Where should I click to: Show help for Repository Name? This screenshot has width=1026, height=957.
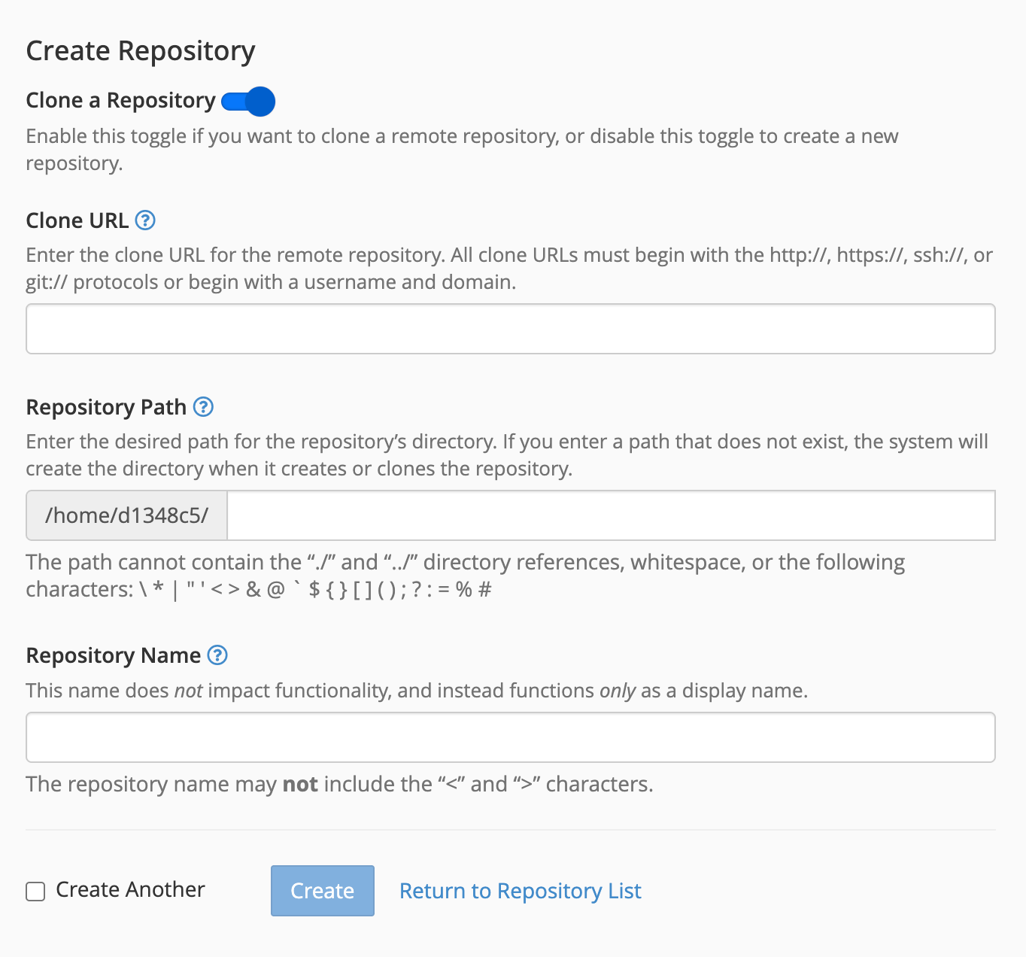click(217, 655)
